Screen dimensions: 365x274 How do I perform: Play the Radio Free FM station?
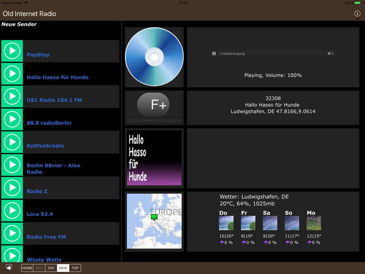coord(12,233)
